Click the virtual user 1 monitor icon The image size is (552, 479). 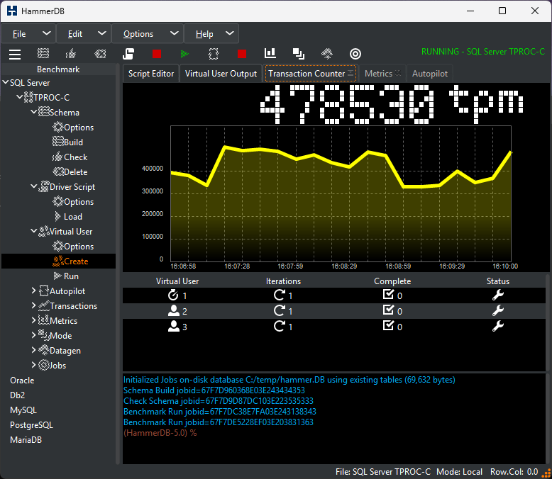(x=173, y=295)
